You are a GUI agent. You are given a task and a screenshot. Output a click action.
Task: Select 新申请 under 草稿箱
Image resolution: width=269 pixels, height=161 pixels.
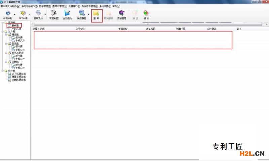coord(15,26)
